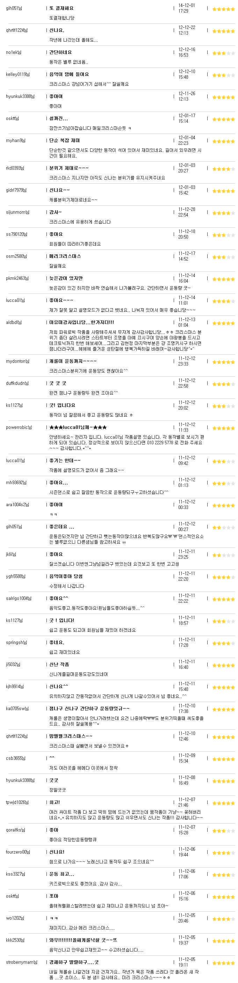Click the five-star rating beside myhan9's review
The height and width of the screenshot is (983, 238).
coord(223,142)
